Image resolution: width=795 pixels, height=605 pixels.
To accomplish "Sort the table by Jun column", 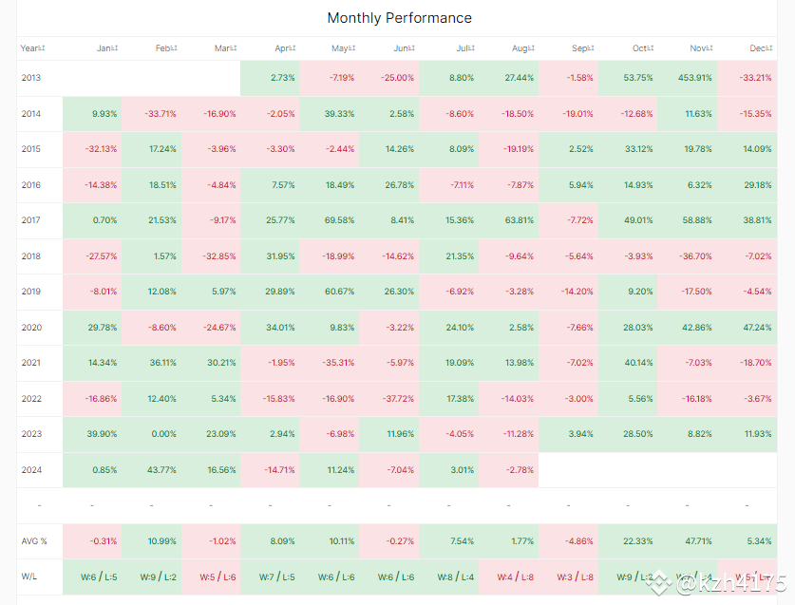I will tap(403, 47).
